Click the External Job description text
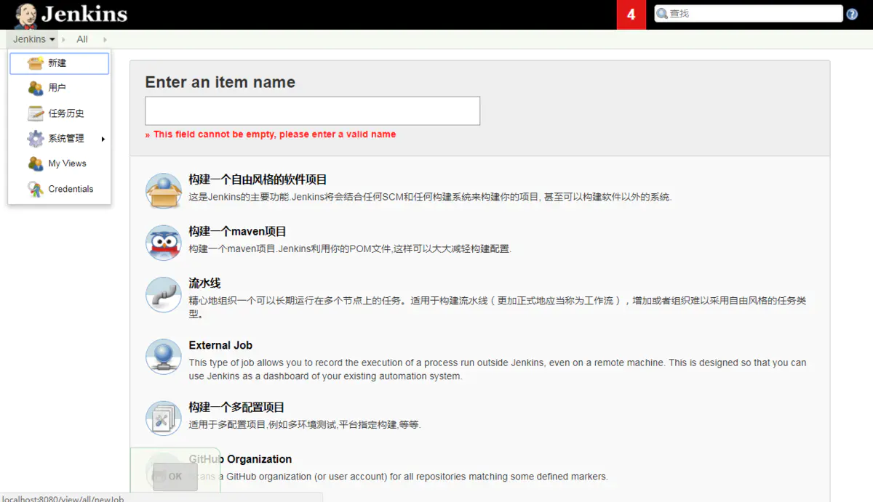This screenshot has height=502, width=873. [498, 369]
